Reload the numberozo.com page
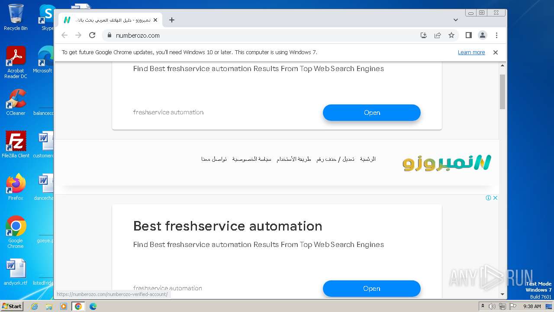Screen dimensions: 554x312 (92, 36)
